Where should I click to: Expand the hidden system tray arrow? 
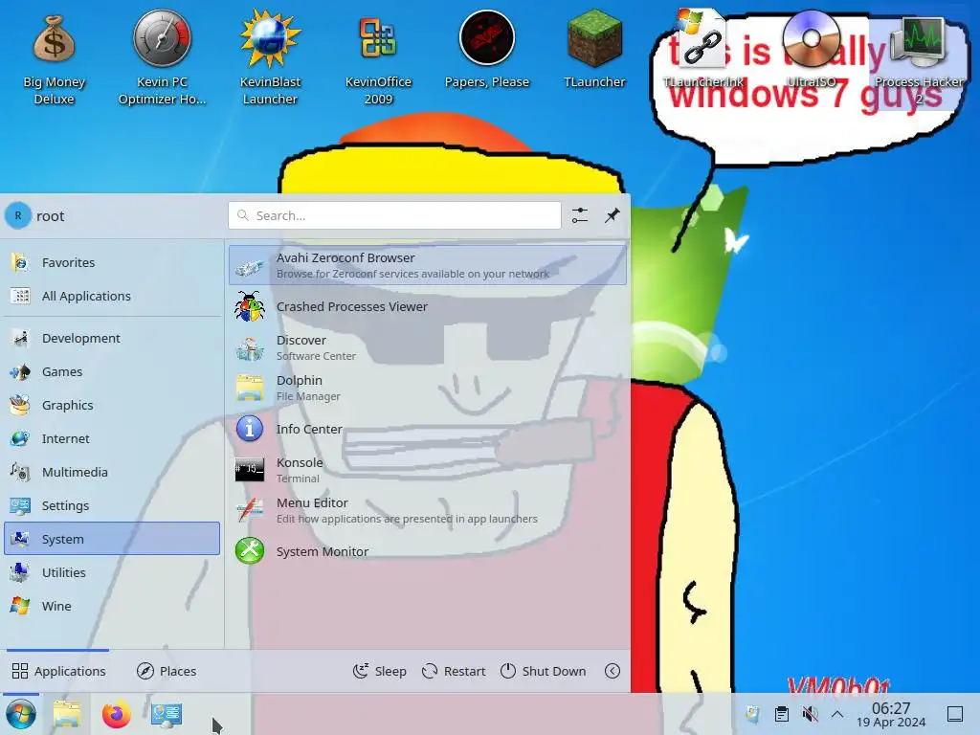(837, 714)
